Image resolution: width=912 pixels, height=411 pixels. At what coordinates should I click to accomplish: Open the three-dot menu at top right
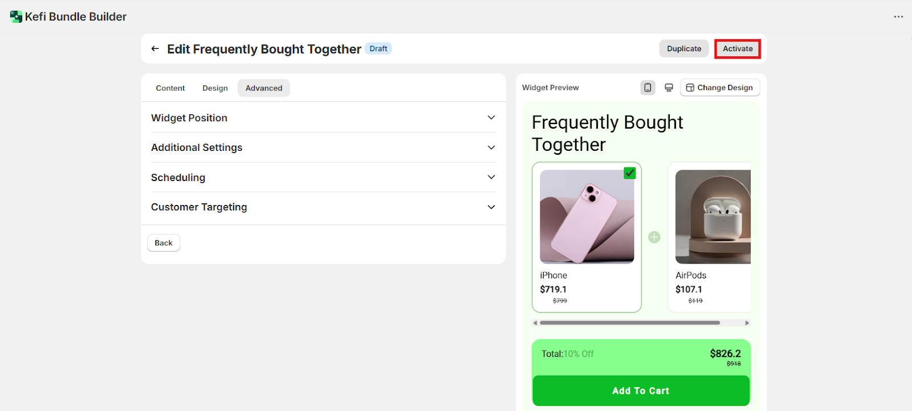pos(898,17)
